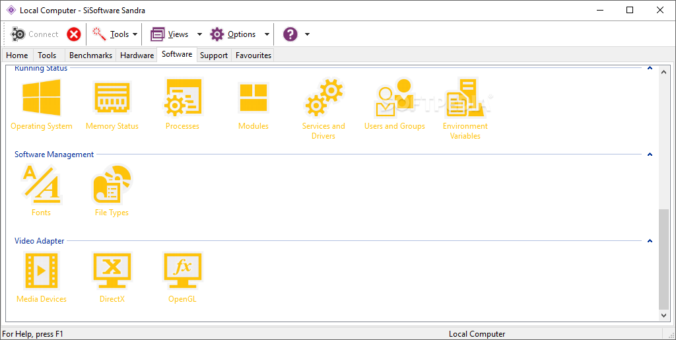
Task: Switch to the Home tab
Action: click(17, 55)
